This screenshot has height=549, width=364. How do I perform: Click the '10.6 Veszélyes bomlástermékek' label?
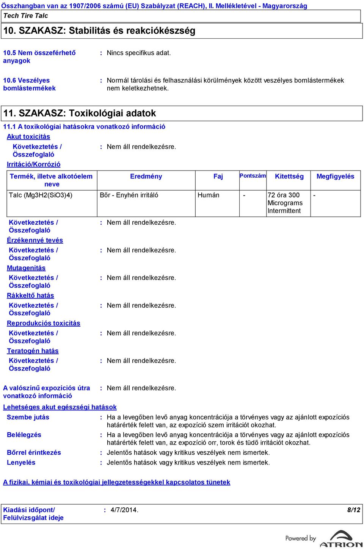(29, 84)
